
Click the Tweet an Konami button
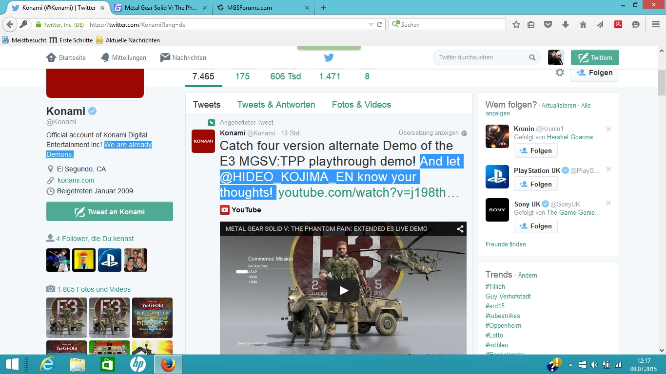click(x=110, y=212)
